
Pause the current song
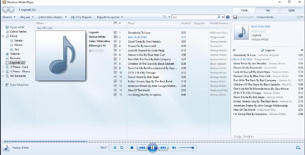[153, 148]
